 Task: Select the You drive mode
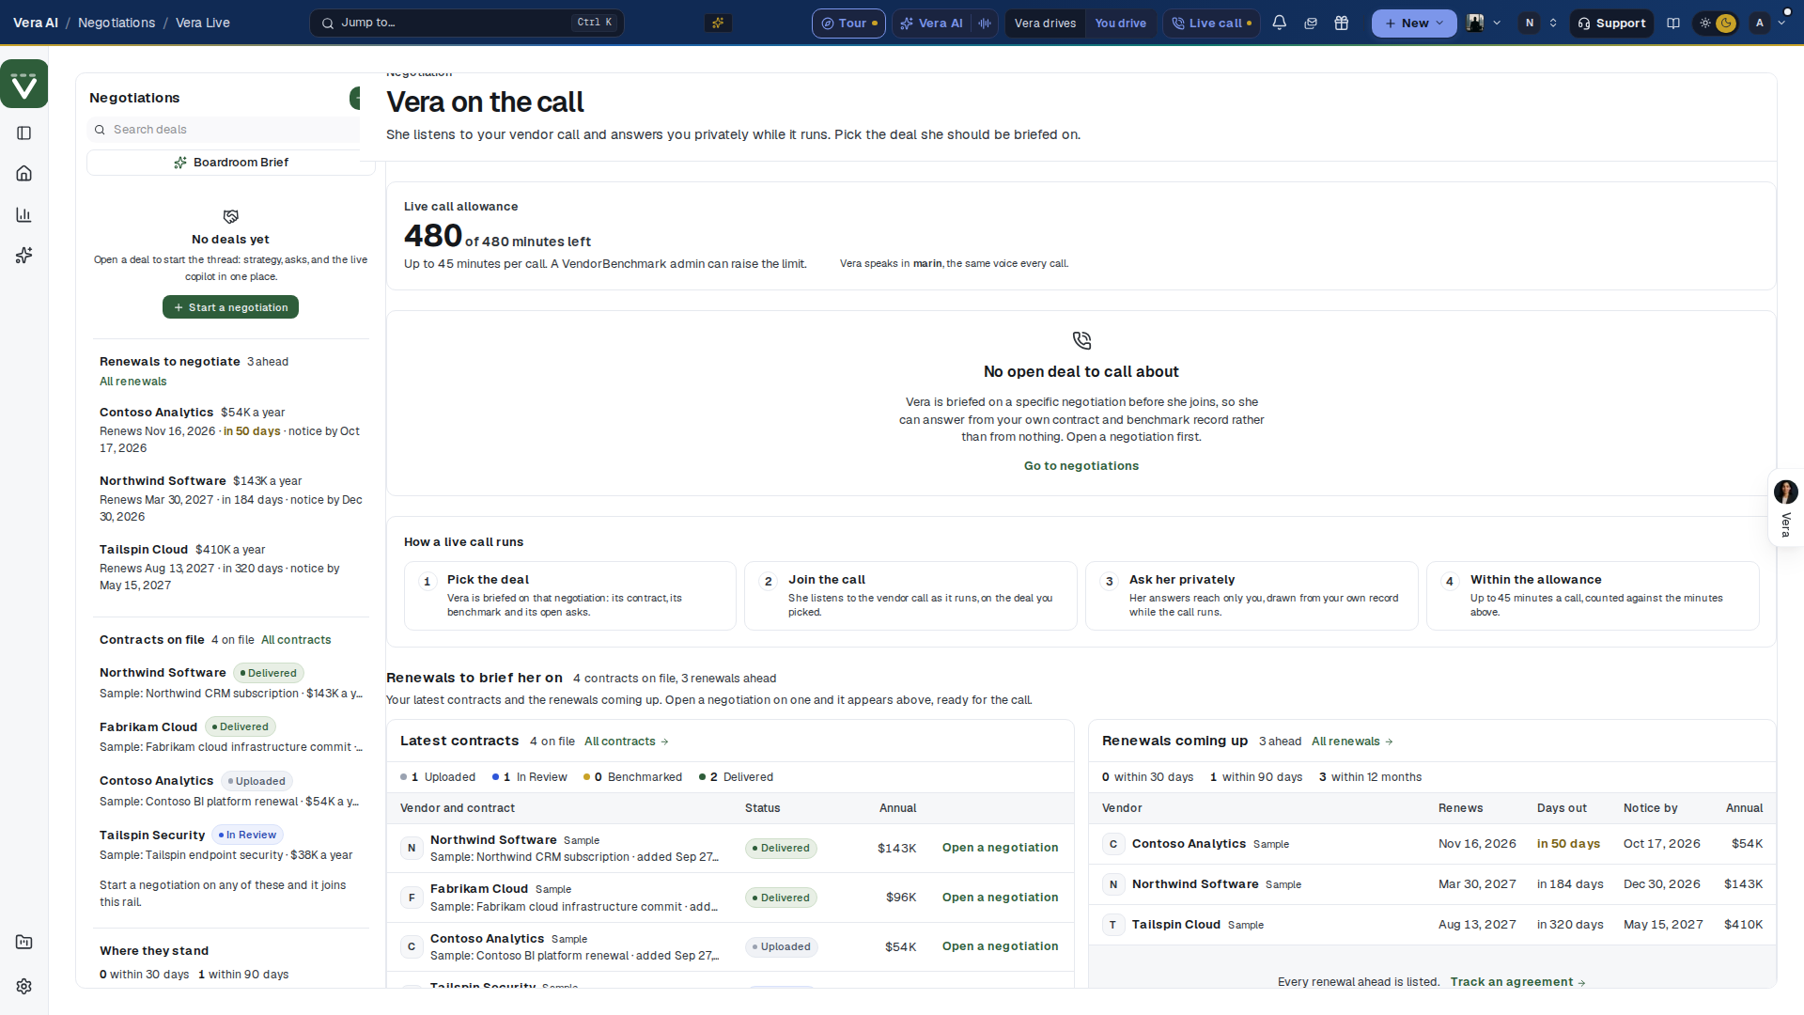[x=1120, y=23]
